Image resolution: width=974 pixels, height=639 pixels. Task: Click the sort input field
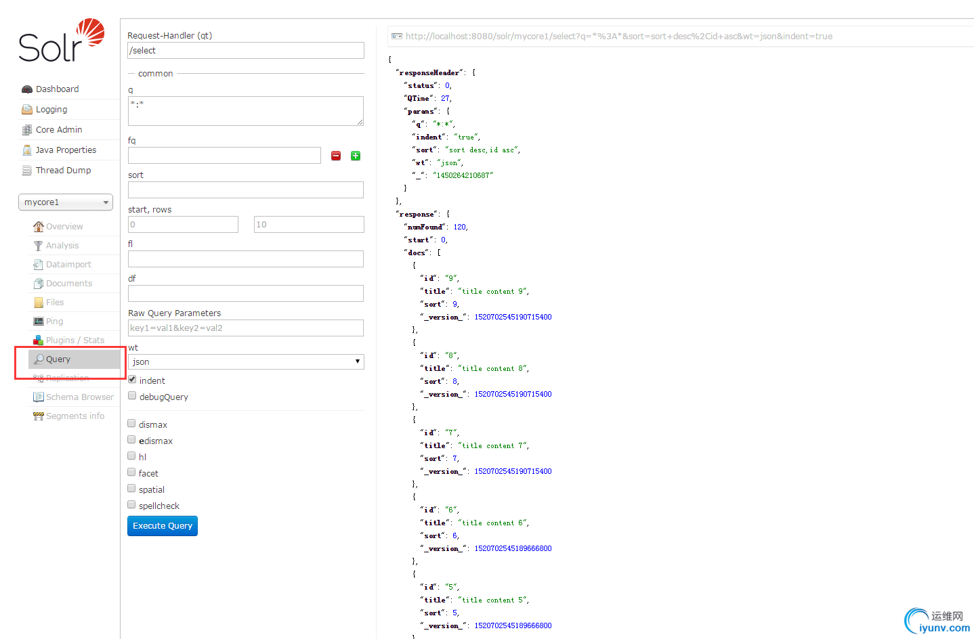(x=246, y=190)
